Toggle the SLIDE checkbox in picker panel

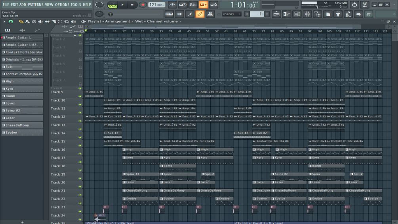(x=82, y=31)
